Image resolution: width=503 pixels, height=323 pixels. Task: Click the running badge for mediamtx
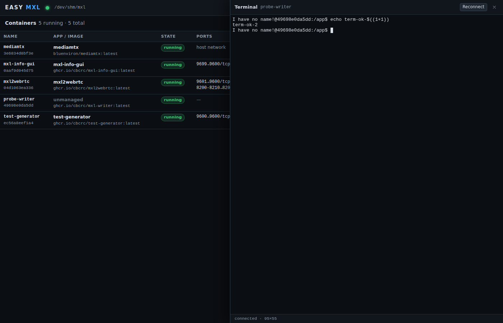pyautogui.click(x=173, y=48)
